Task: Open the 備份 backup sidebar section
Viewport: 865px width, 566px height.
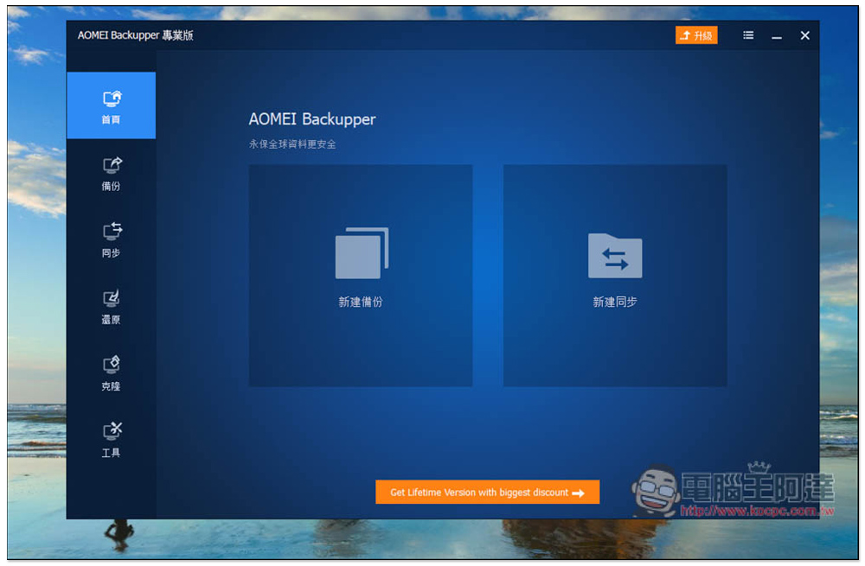Action: (x=111, y=173)
